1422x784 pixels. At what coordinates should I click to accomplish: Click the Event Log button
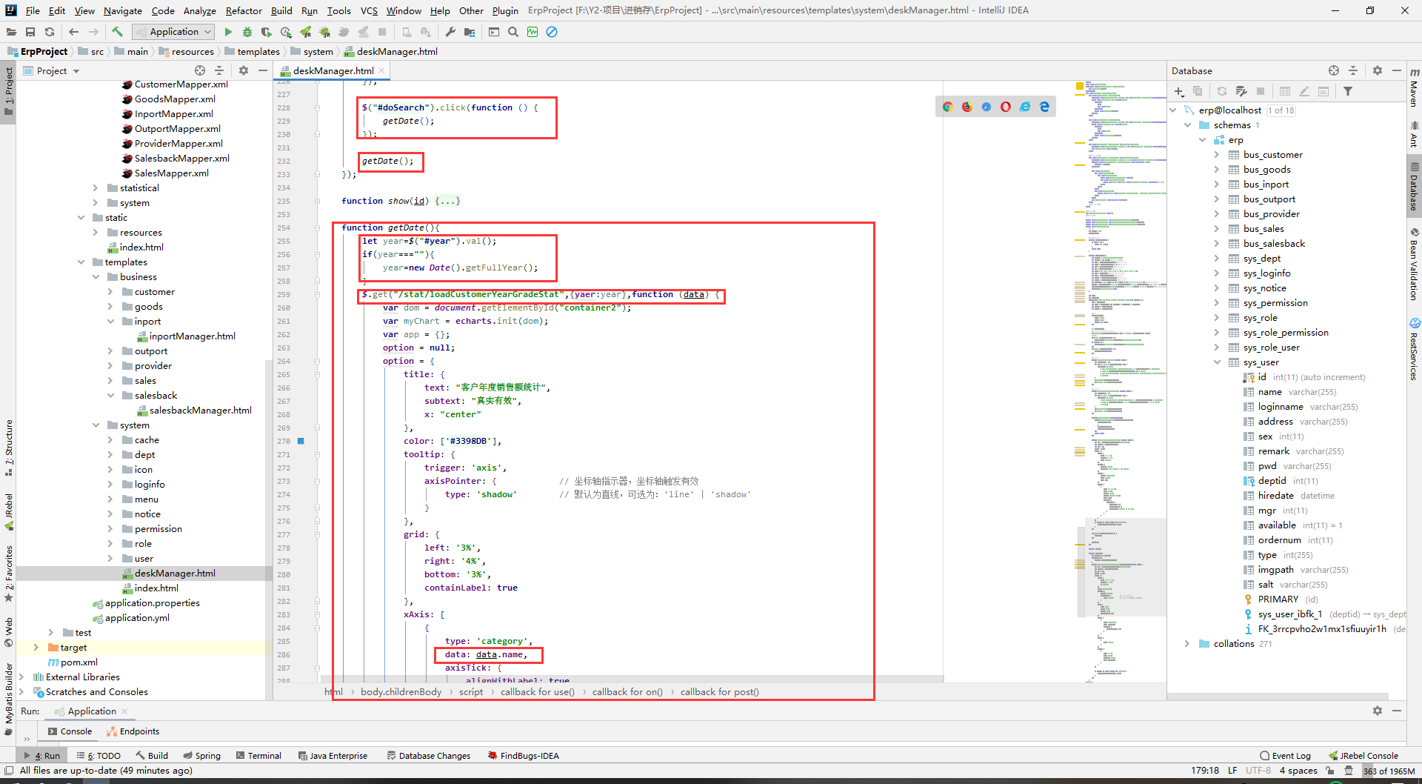point(1285,756)
